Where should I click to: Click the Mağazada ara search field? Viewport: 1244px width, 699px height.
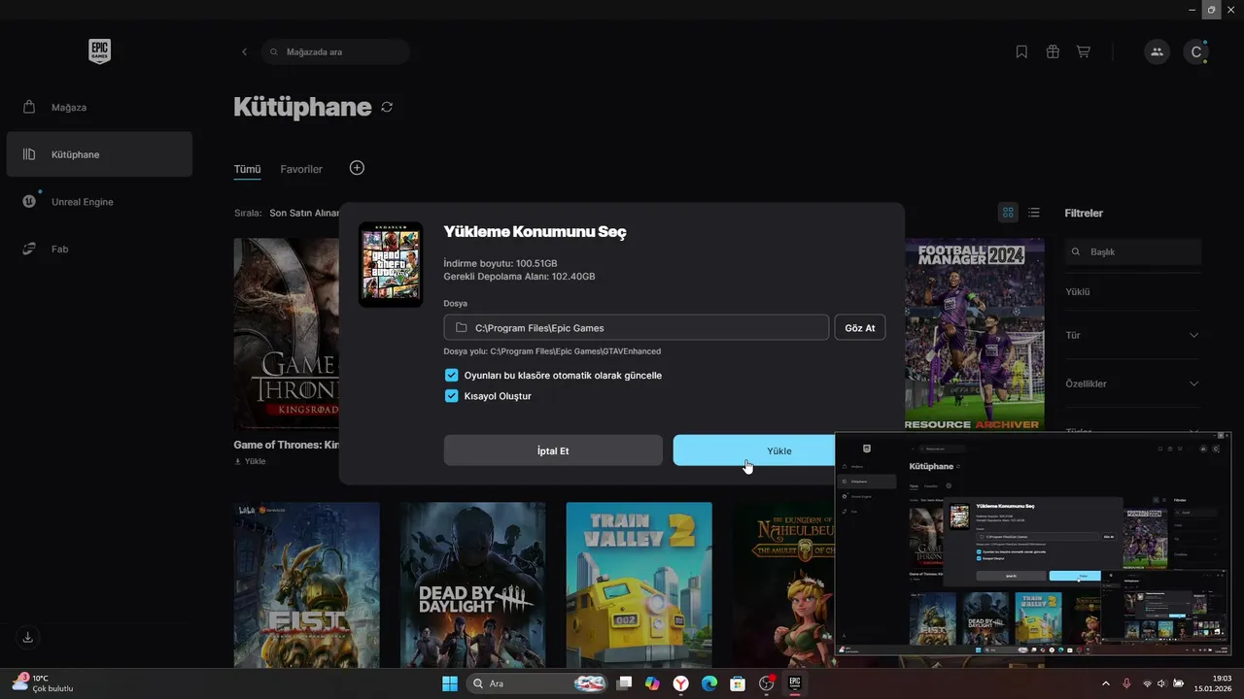[335, 51]
